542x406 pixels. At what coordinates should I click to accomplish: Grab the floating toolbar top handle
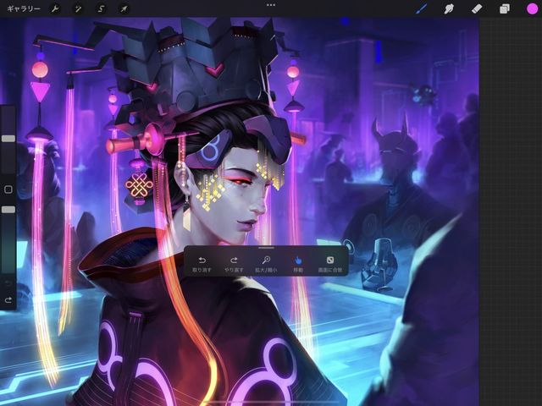[266, 248]
